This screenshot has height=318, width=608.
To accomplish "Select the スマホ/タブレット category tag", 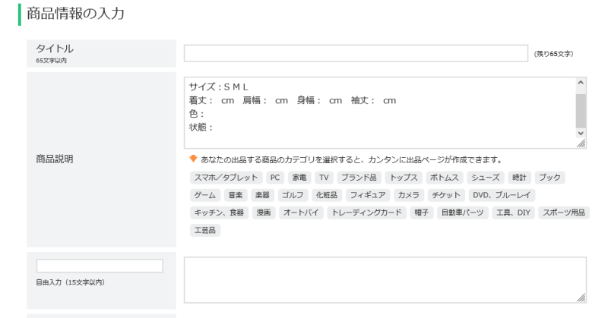I will (225, 177).
